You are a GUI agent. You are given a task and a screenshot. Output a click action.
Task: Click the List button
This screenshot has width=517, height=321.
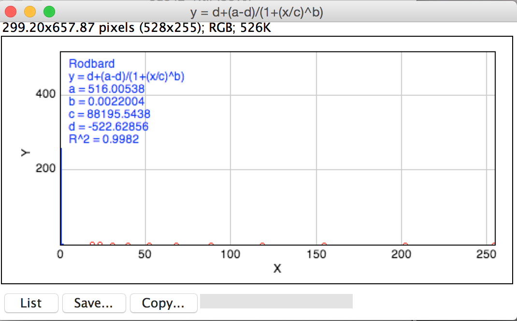pos(31,303)
